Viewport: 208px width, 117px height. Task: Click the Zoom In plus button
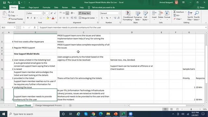200,109
